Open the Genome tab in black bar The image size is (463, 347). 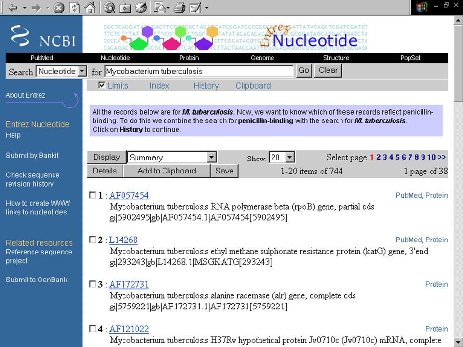(262, 58)
